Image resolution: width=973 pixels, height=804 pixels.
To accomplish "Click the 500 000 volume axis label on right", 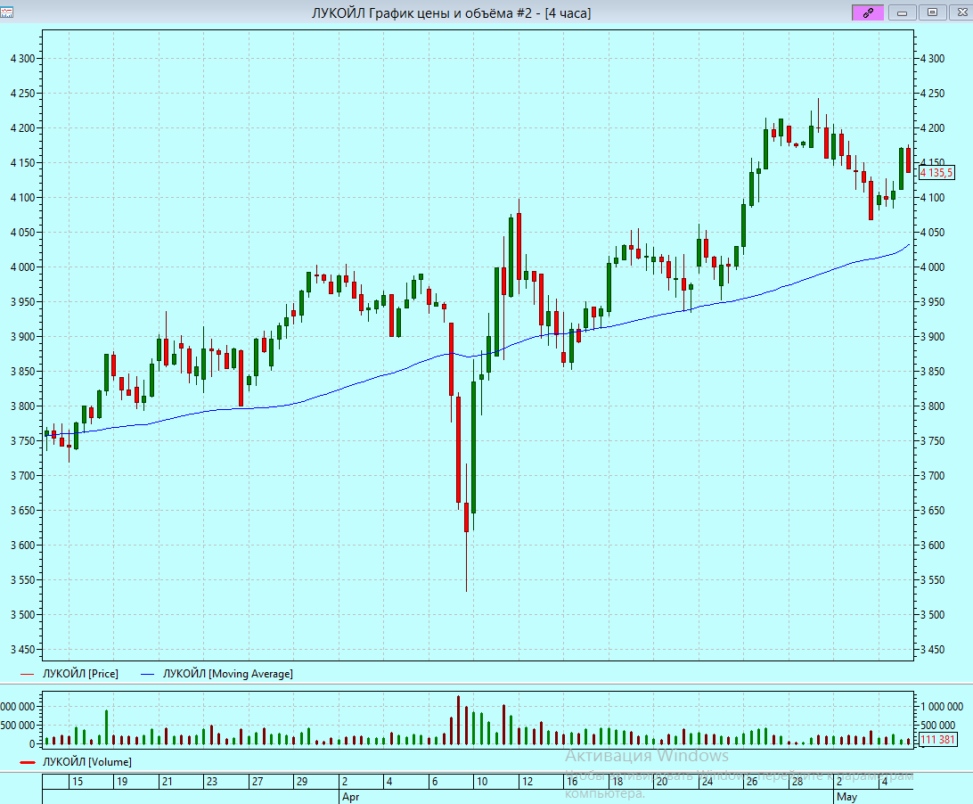I will point(937,726).
